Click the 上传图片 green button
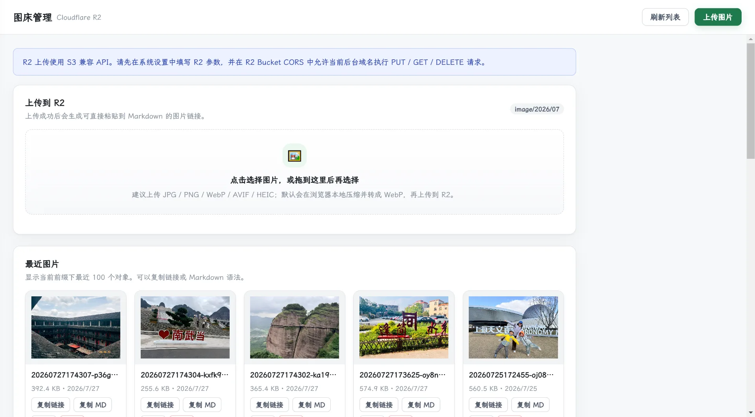 coord(718,17)
